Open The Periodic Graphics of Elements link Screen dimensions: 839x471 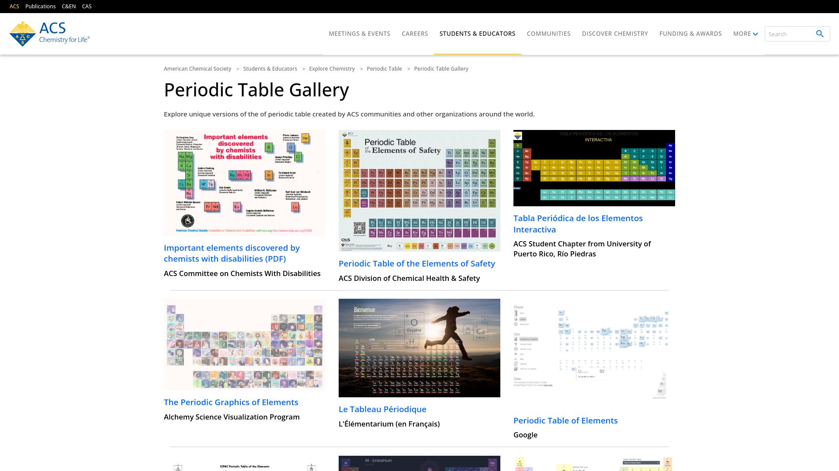click(x=231, y=402)
